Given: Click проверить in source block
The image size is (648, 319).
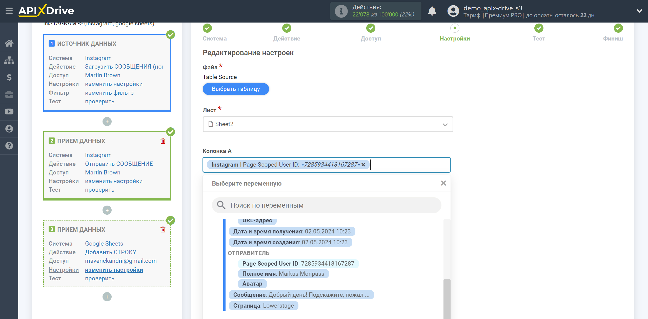Looking at the screenshot, I should click(99, 101).
